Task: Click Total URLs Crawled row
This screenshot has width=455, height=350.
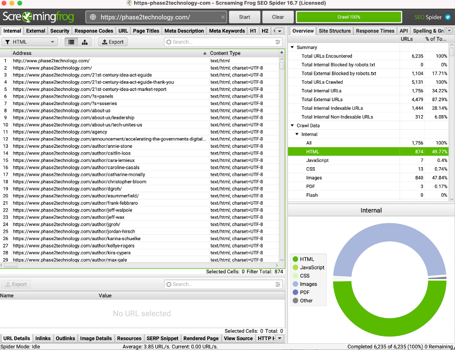Action: tap(368, 82)
